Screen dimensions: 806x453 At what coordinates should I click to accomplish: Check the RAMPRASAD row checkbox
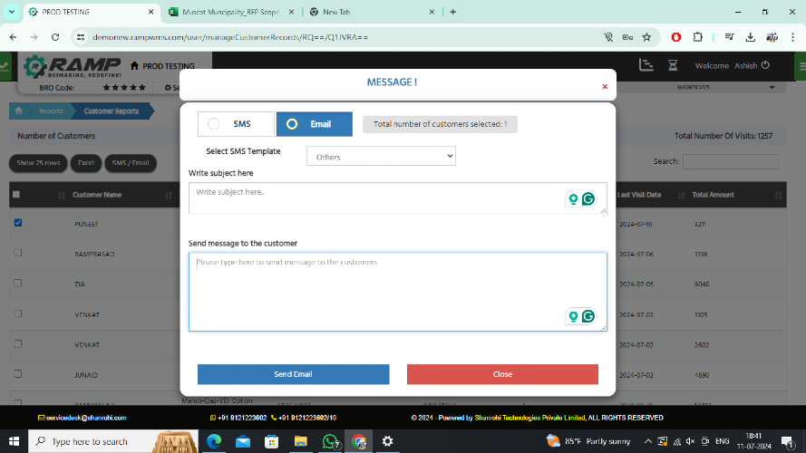click(18, 253)
